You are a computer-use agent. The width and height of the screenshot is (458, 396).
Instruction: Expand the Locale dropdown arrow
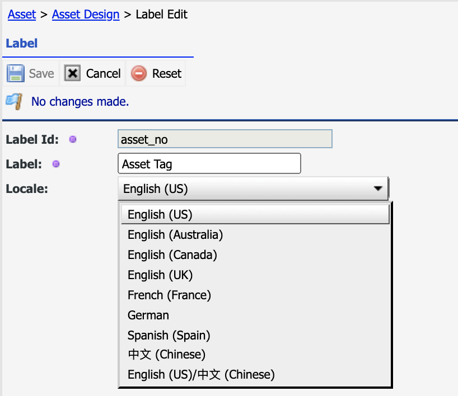[378, 188]
